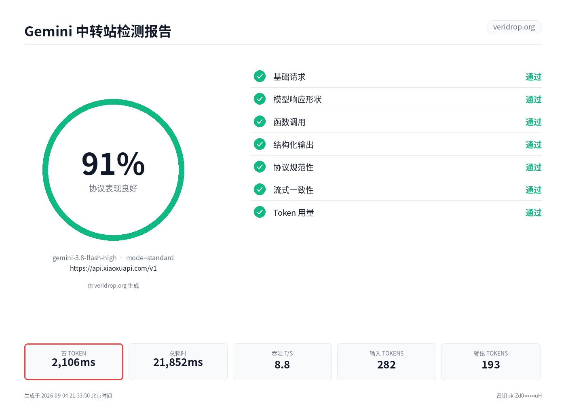
Task: Click the check icon beside Token 用量
Action: click(260, 212)
